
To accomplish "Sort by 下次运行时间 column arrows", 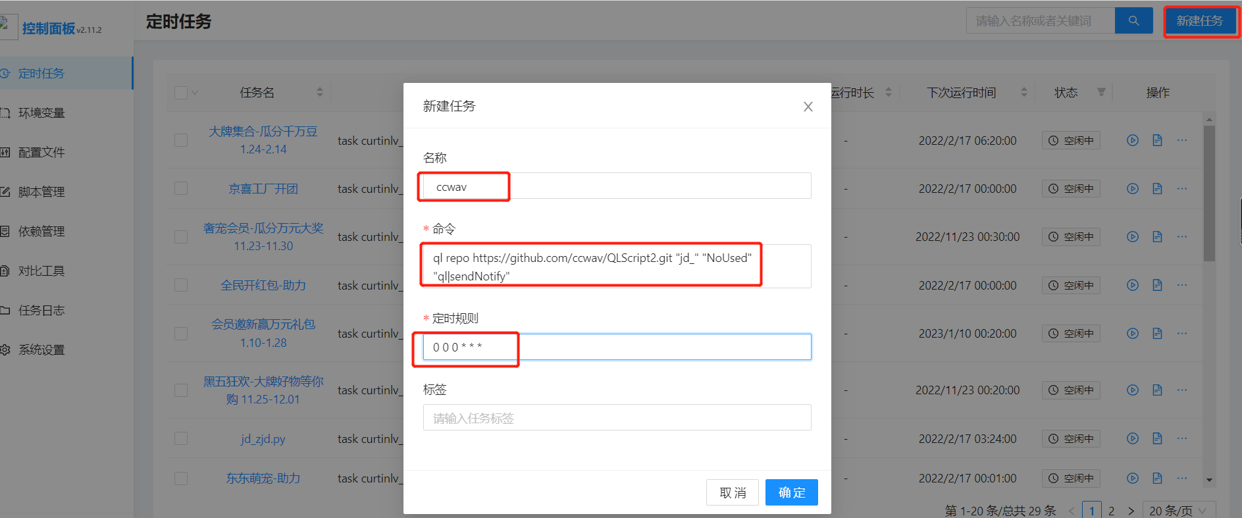I will click(x=1024, y=92).
